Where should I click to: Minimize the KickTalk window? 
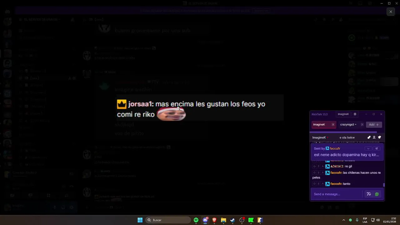tap(366, 114)
